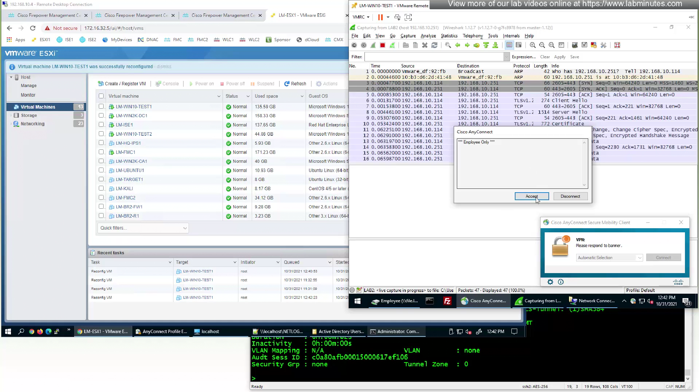This screenshot has width=699, height=392.
Task: Jump to the last packet arrow
Action: pos(495,45)
